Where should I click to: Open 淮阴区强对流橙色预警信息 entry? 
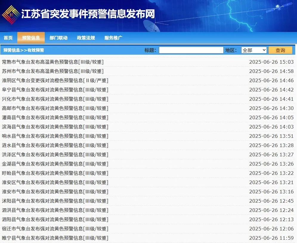[x=55, y=80]
